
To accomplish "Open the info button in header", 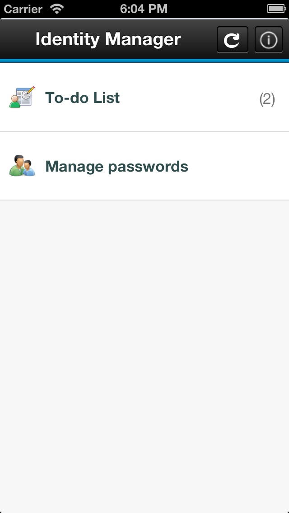I will [x=269, y=40].
